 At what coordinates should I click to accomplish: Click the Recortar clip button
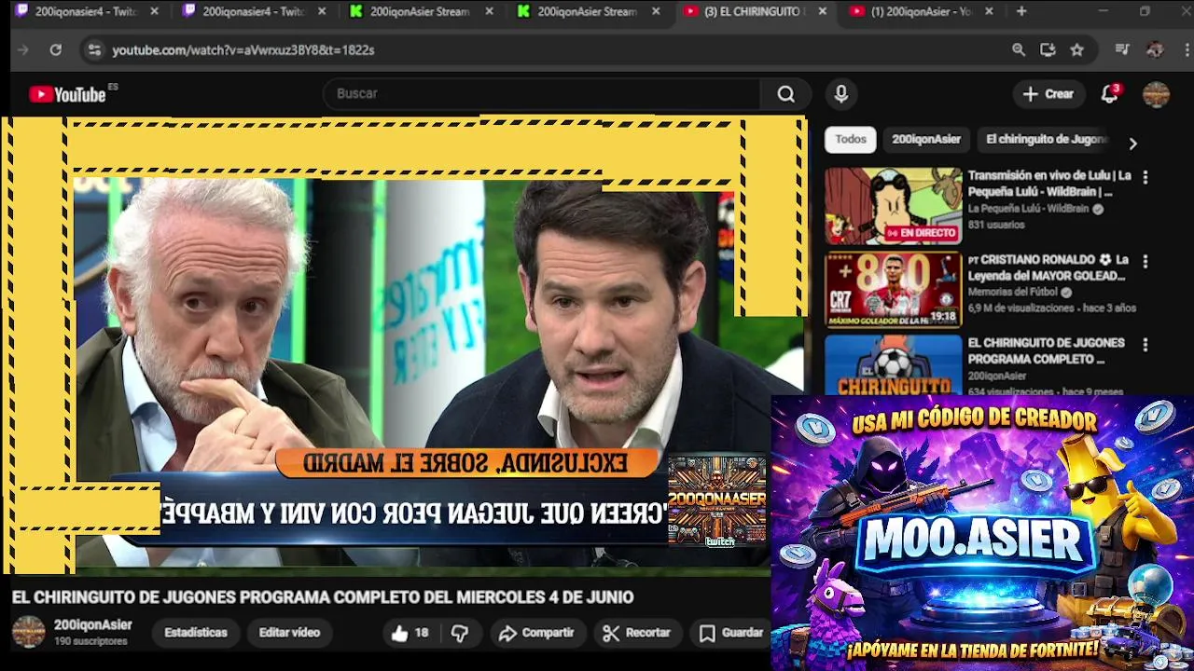click(x=637, y=634)
